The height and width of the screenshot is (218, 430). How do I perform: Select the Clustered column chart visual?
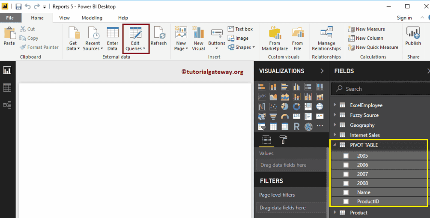click(x=296, y=87)
